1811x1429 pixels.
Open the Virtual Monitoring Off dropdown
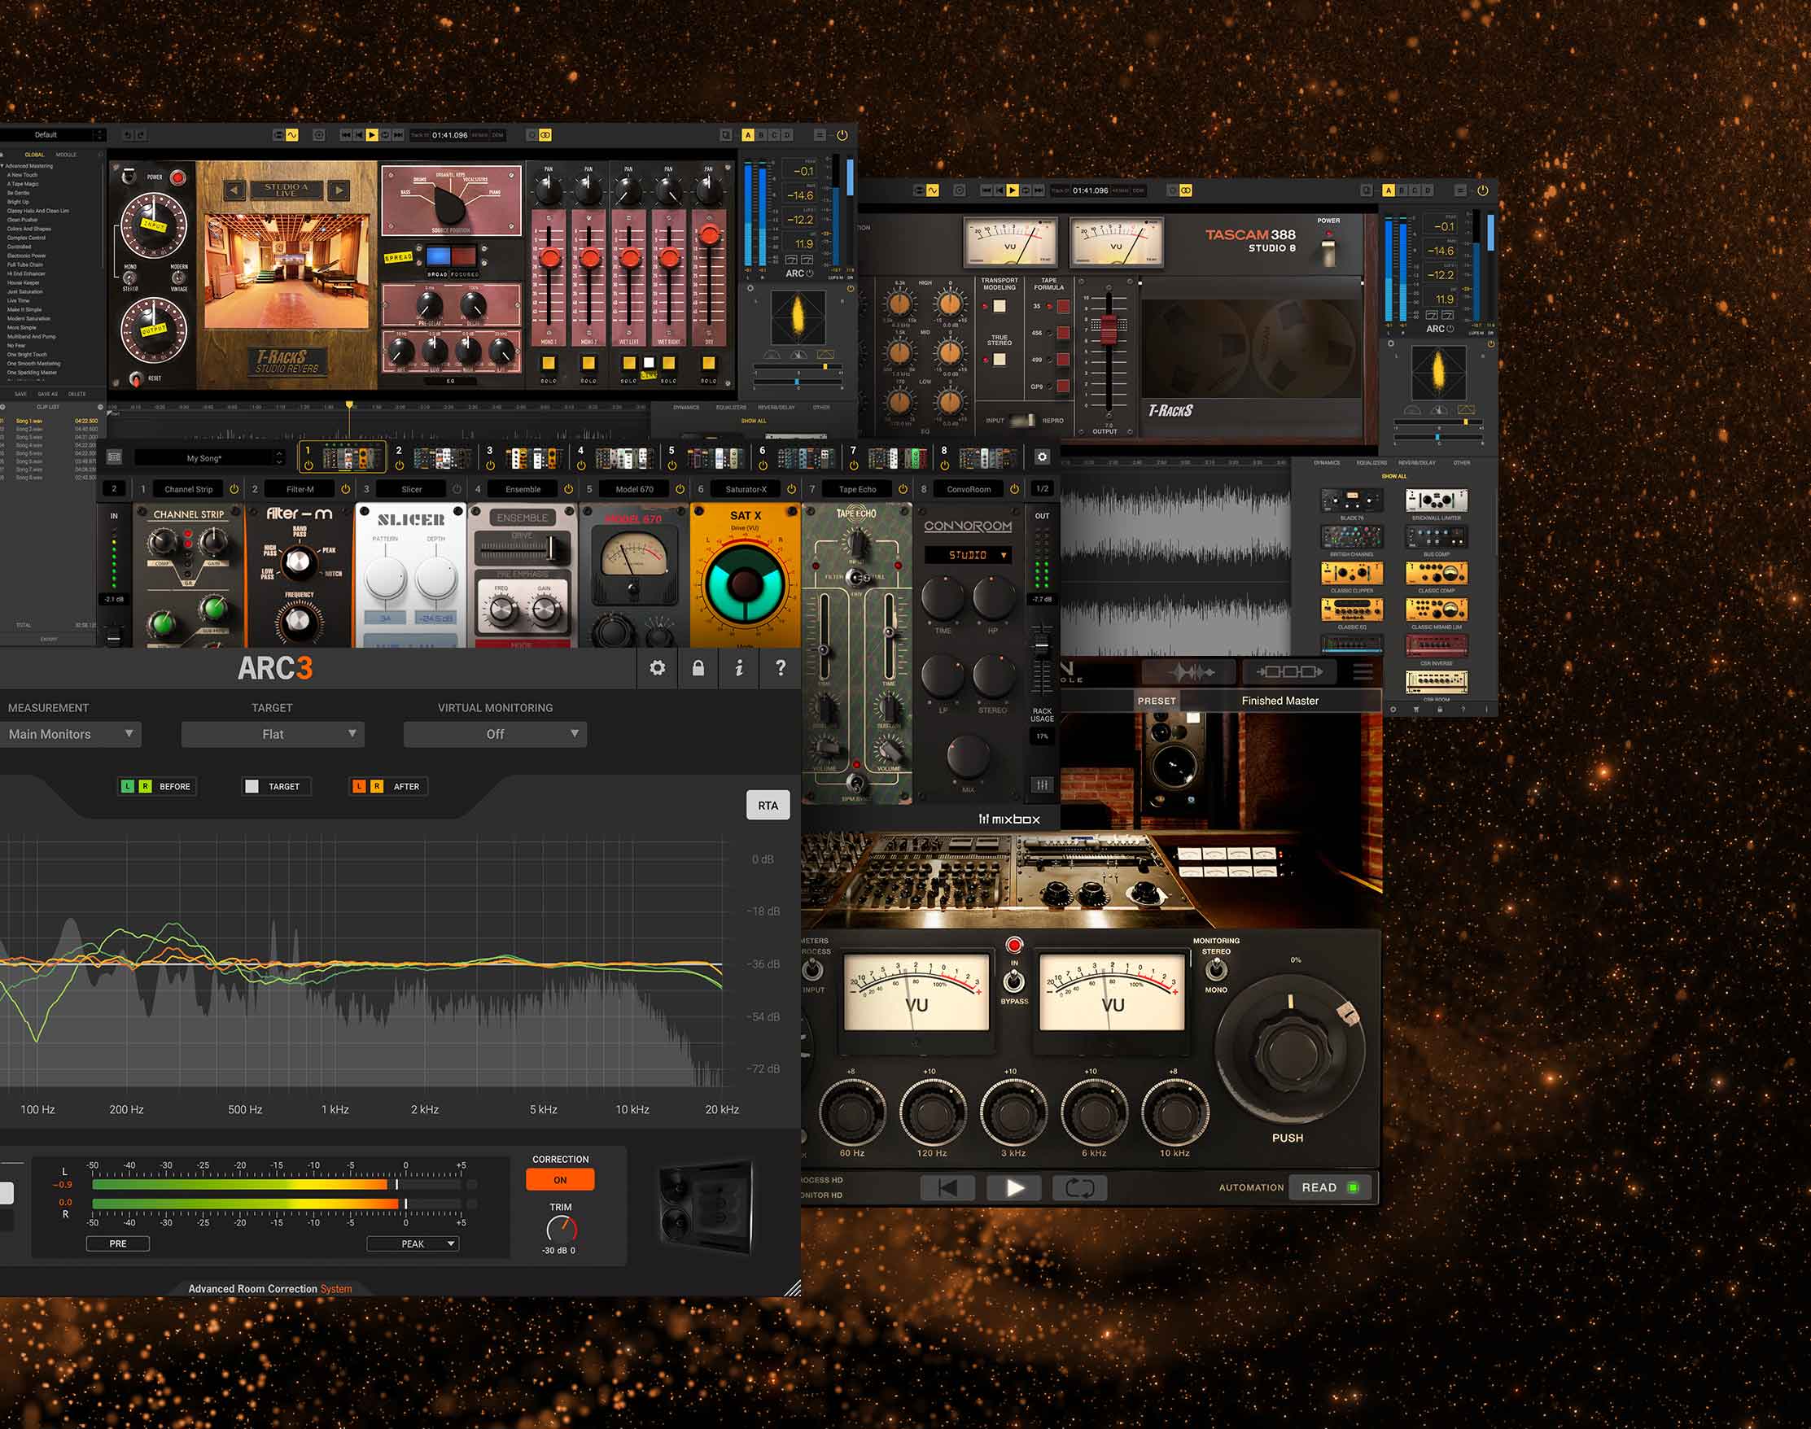495,734
